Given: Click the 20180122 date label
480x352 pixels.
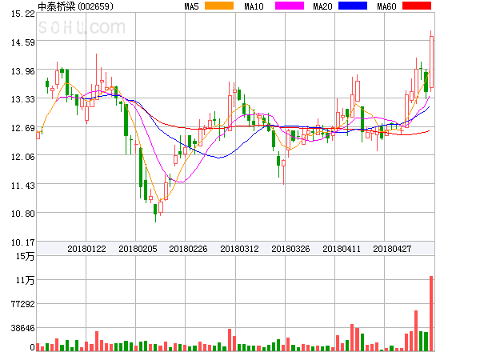Looking at the screenshot, I should tap(86, 249).
